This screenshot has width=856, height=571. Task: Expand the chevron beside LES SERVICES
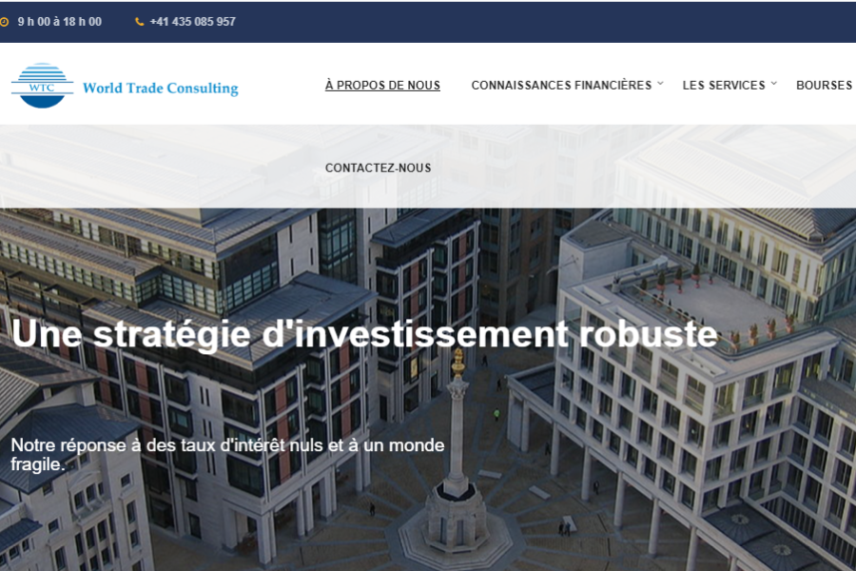tap(773, 84)
